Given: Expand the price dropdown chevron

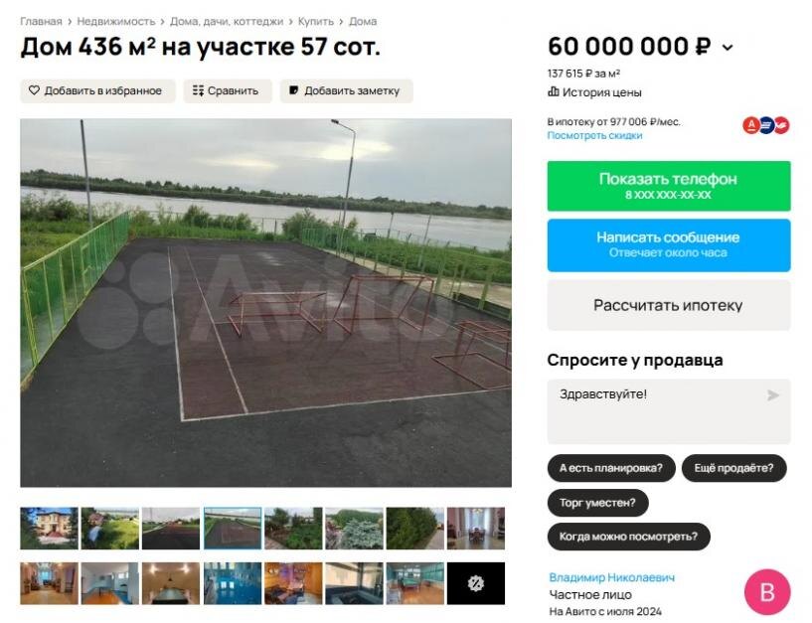Looking at the screenshot, I should pyautogui.click(x=728, y=48).
